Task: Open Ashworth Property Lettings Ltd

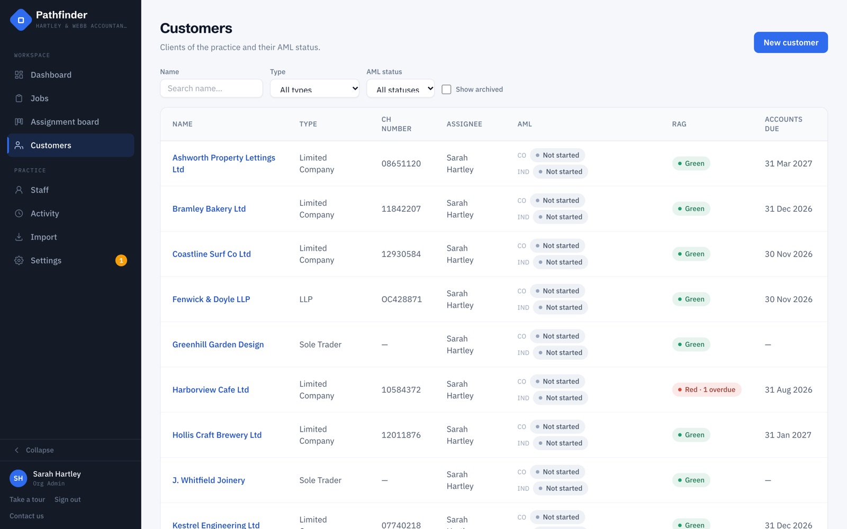Action: tap(224, 163)
